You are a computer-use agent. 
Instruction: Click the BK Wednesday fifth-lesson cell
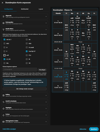click(x=83, y=76)
